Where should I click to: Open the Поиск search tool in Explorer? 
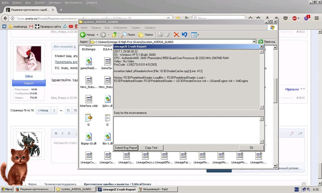pyautogui.click(x=128, y=34)
